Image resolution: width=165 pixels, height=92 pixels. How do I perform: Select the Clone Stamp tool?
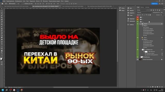pos(2,28)
